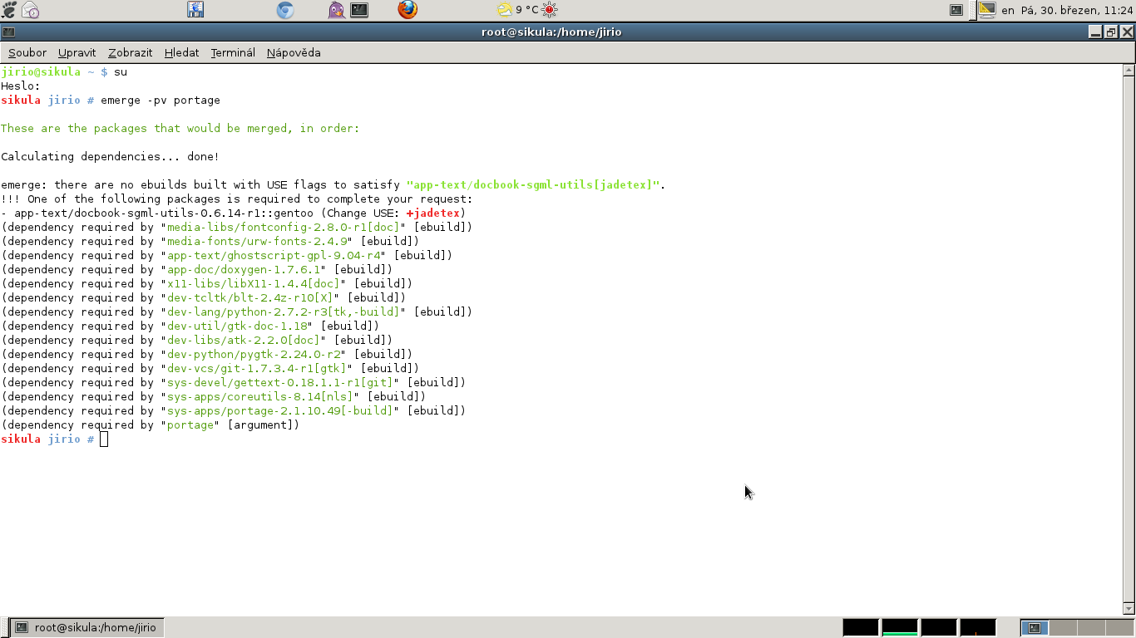Click red '+jadetex' USE flag text
Viewport: 1136px width, 638px height.
(x=433, y=213)
